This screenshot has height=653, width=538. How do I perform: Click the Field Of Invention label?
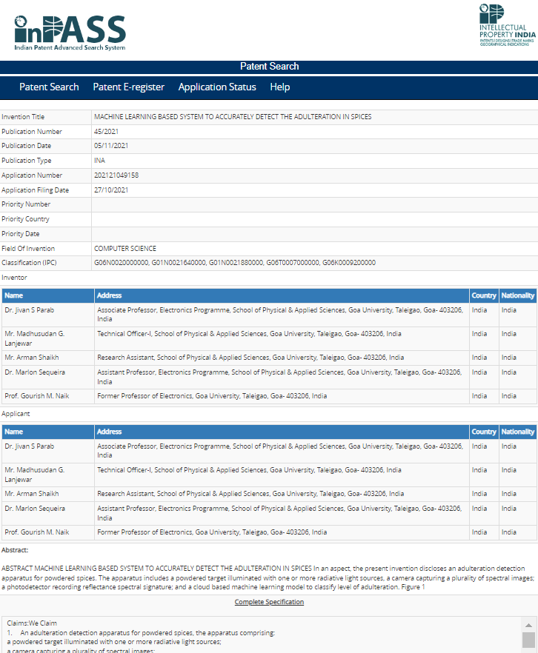click(28, 249)
